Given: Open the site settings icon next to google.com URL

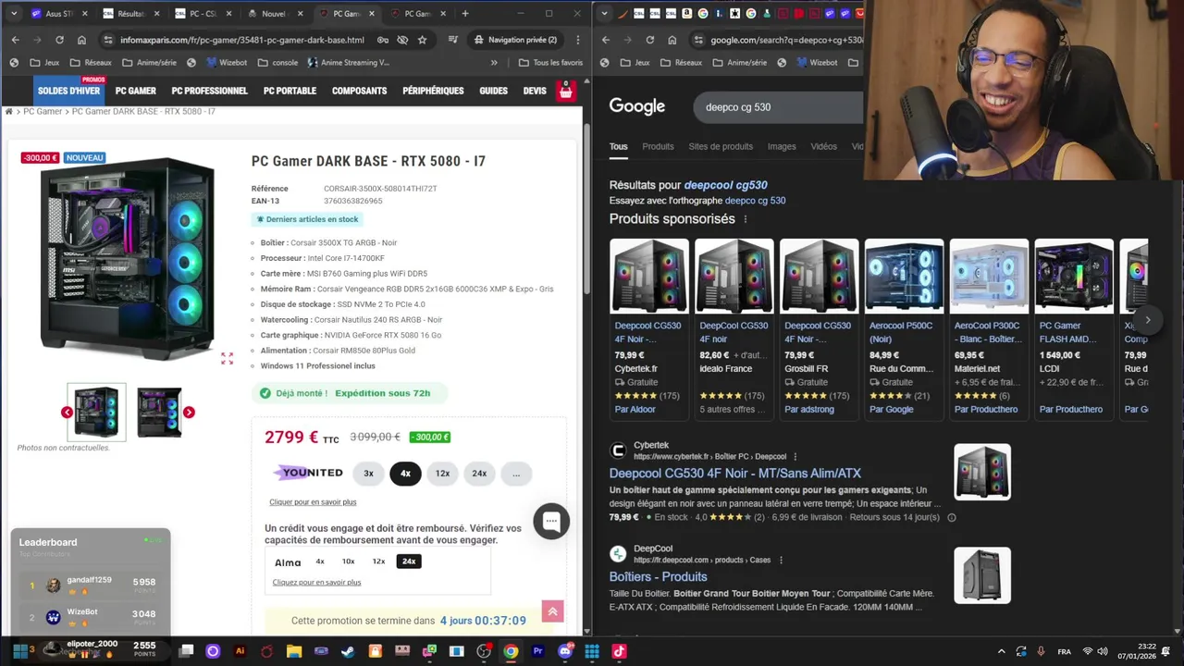Looking at the screenshot, I should (x=697, y=40).
